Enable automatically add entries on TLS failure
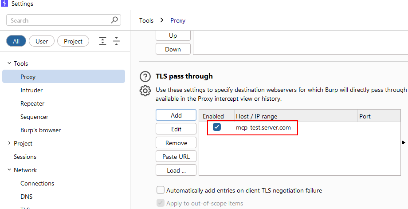This screenshot has height=209, width=408. coord(161,190)
